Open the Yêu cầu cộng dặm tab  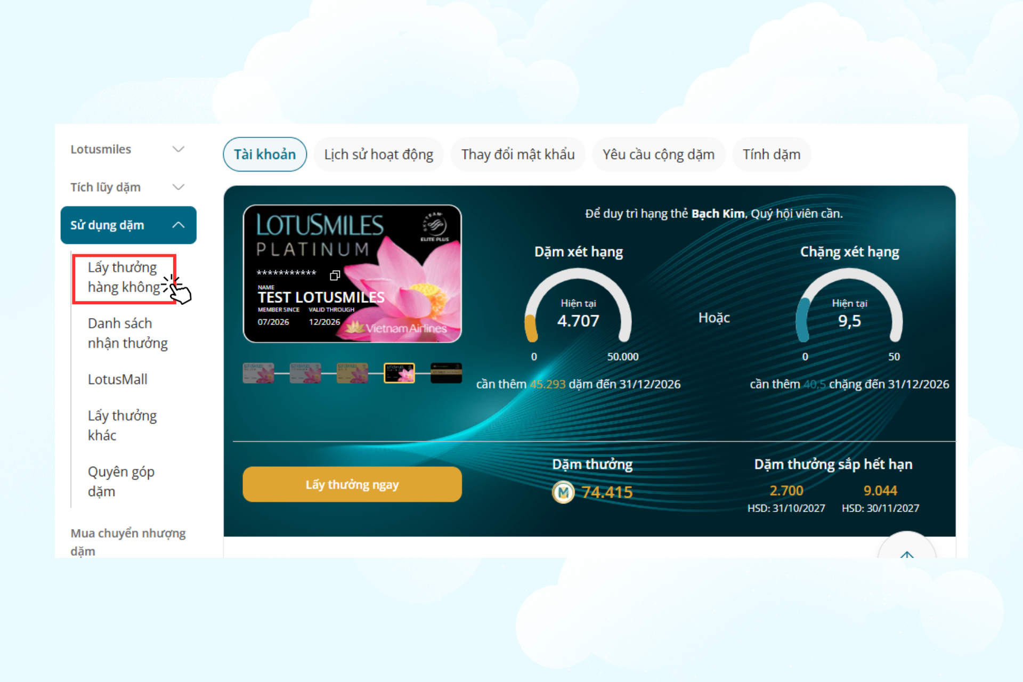pyautogui.click(x=659, y=155)
